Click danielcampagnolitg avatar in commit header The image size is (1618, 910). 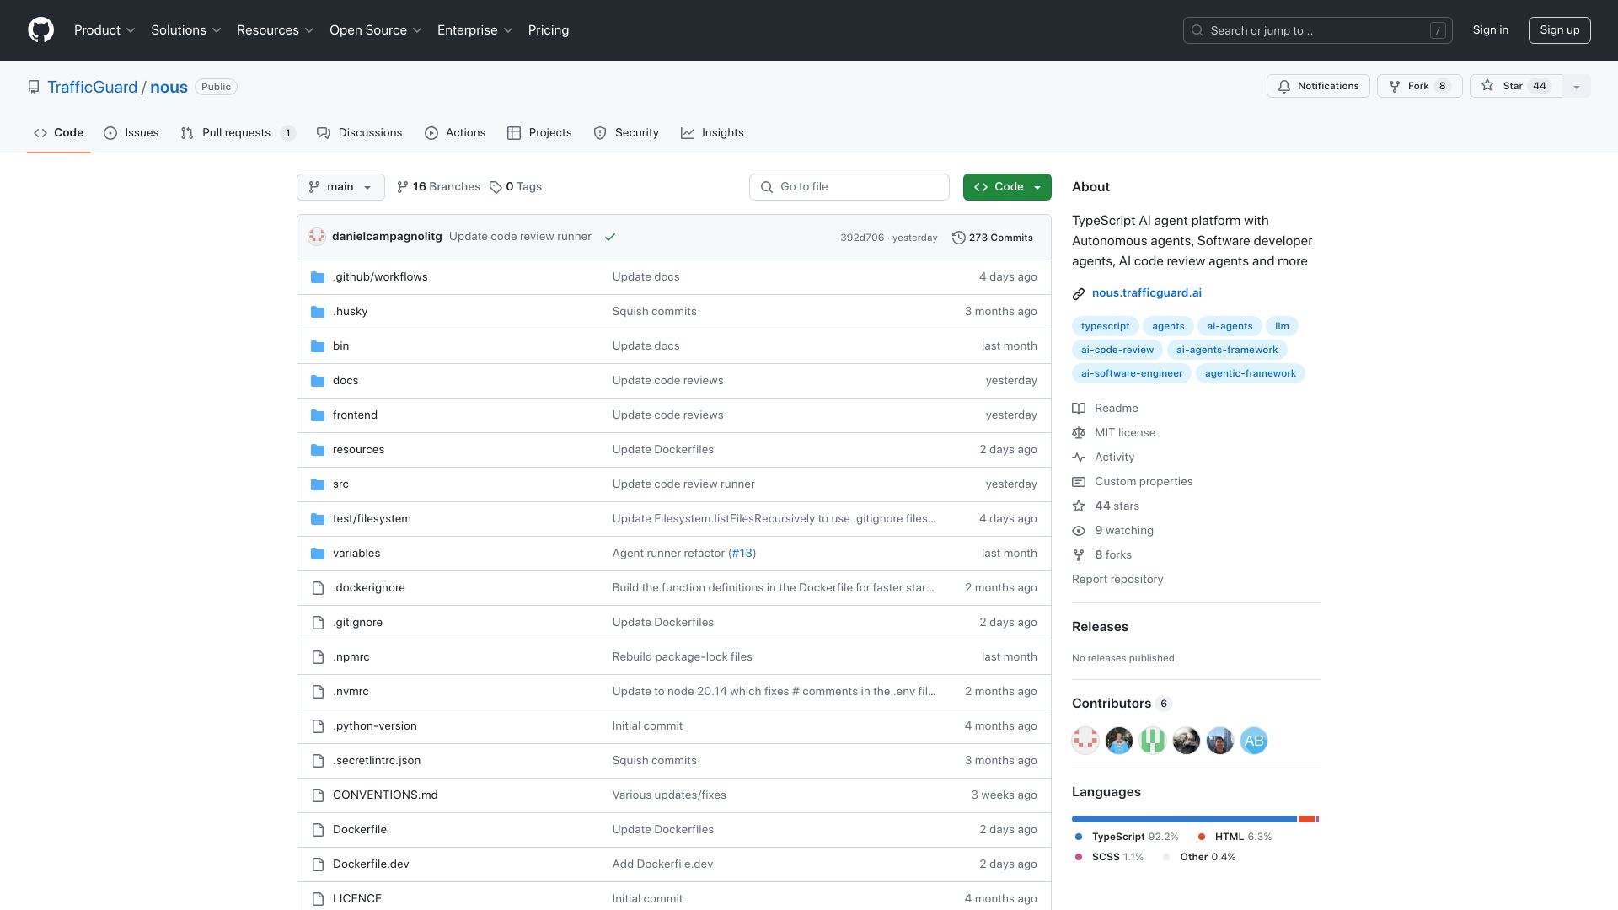click(317, 237)
